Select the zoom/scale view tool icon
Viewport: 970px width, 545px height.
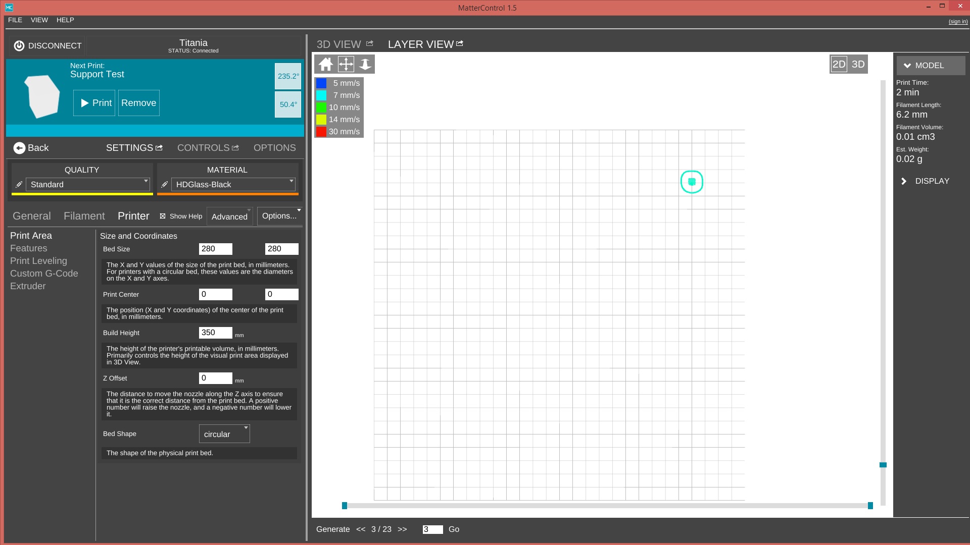tap(365, 64)
